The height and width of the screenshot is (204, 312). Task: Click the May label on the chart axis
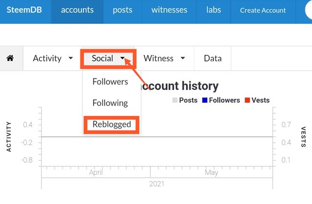(211, 172)
